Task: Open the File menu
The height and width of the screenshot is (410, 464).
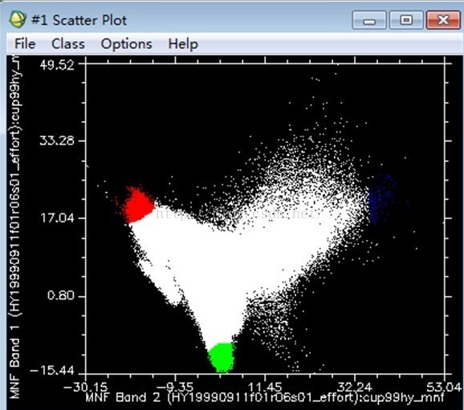Action: [x=25, y=44]
